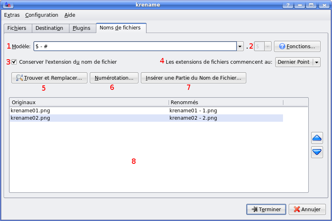Switch to the Plugins tab
This screenshot has width=332, height=221.
click(82, 28)
